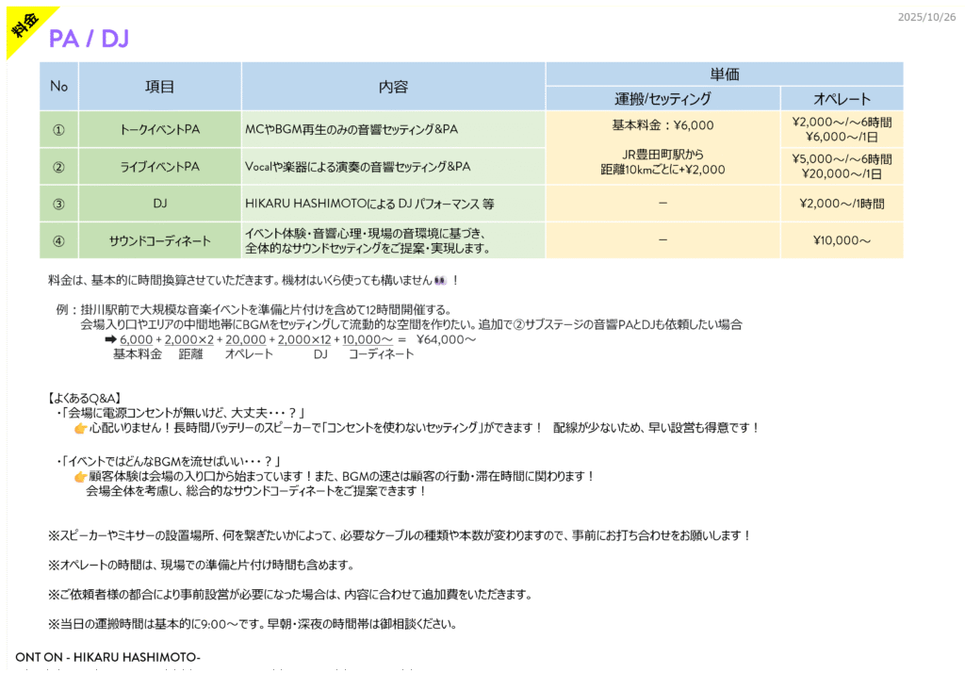Select the 単価 table header
Image resolution: width=965 pixels, height=673 pixels.
tap(724, 74)
